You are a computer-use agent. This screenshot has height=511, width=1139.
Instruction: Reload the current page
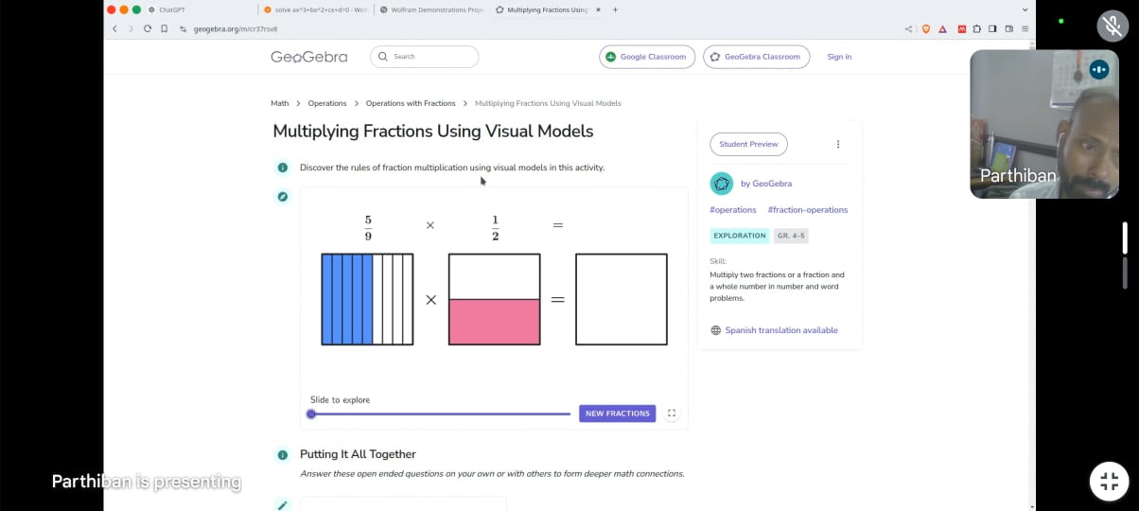(x=148, y=28)
